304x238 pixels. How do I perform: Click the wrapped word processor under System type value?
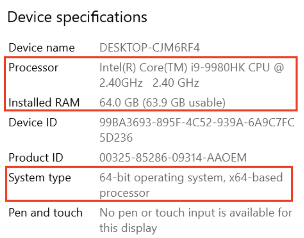coord(125,193)
